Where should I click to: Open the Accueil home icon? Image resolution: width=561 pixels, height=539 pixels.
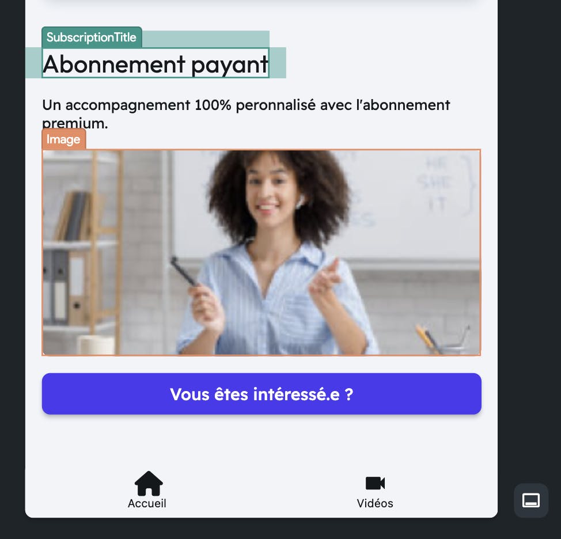pos(149,483)
